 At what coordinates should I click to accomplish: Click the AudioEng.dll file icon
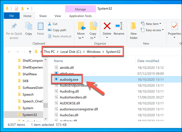(x=56, y=91)
